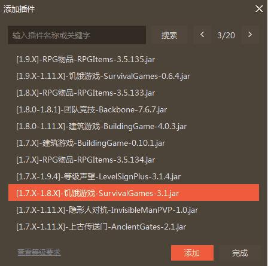
Task: Select SurvivalGames-0.6.4.jar plugin
Action: coord(133,76)
